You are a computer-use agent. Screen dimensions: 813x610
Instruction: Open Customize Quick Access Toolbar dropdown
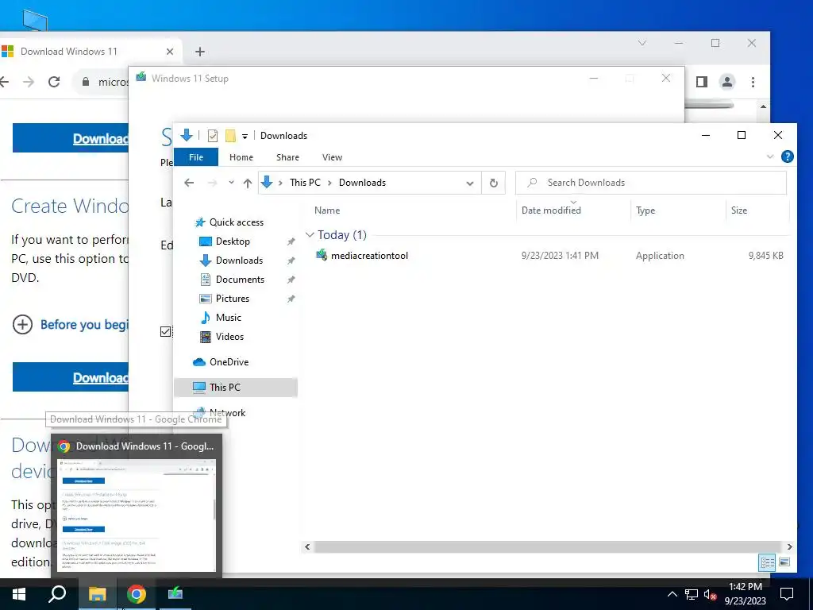tap(245, 137)
